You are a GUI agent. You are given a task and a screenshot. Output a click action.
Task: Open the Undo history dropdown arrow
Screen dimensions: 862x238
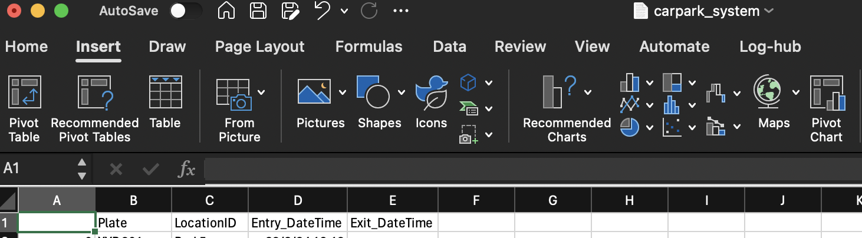click(x=344, y=11)
